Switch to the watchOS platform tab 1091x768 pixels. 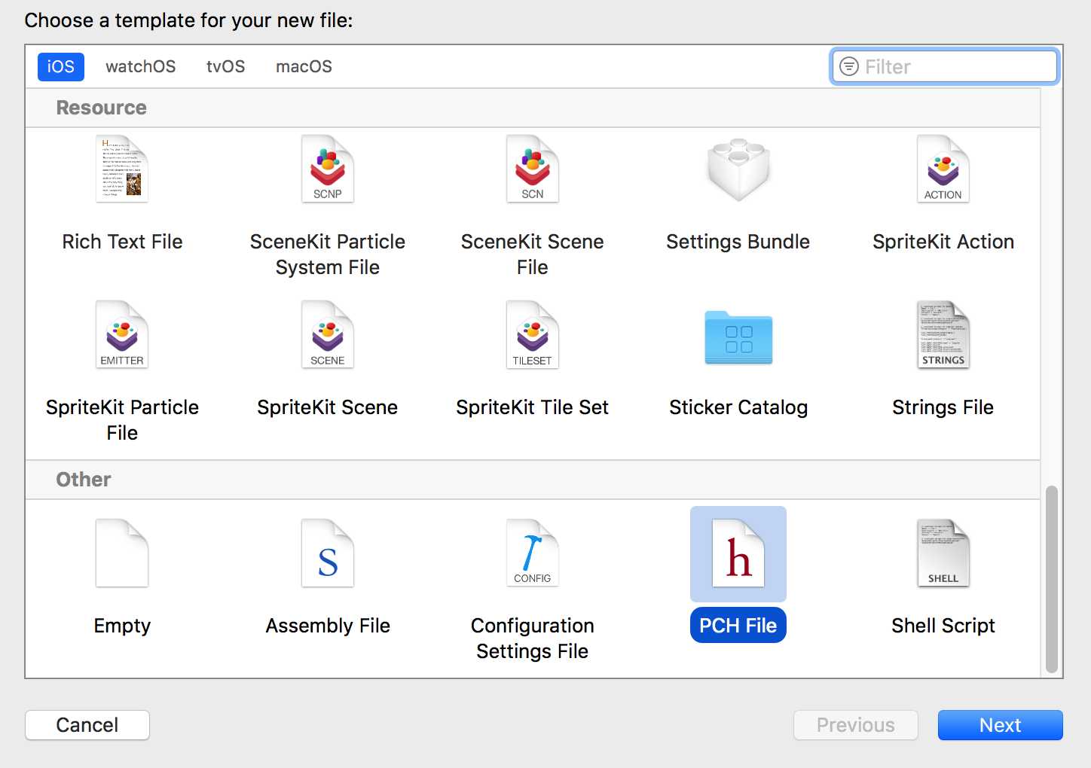pos(141,66)
